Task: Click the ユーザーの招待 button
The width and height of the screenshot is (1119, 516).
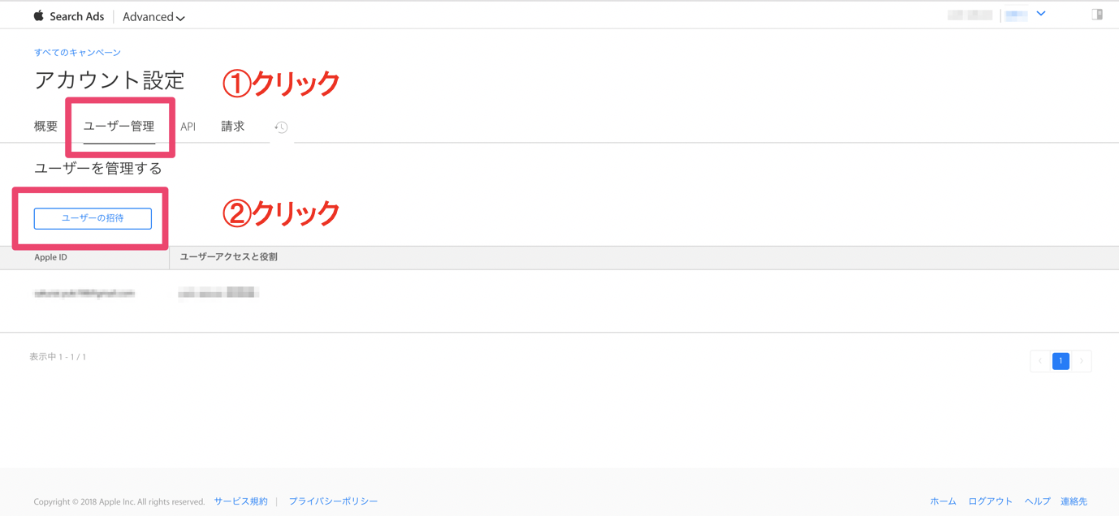Action: (x=93, y=218)
